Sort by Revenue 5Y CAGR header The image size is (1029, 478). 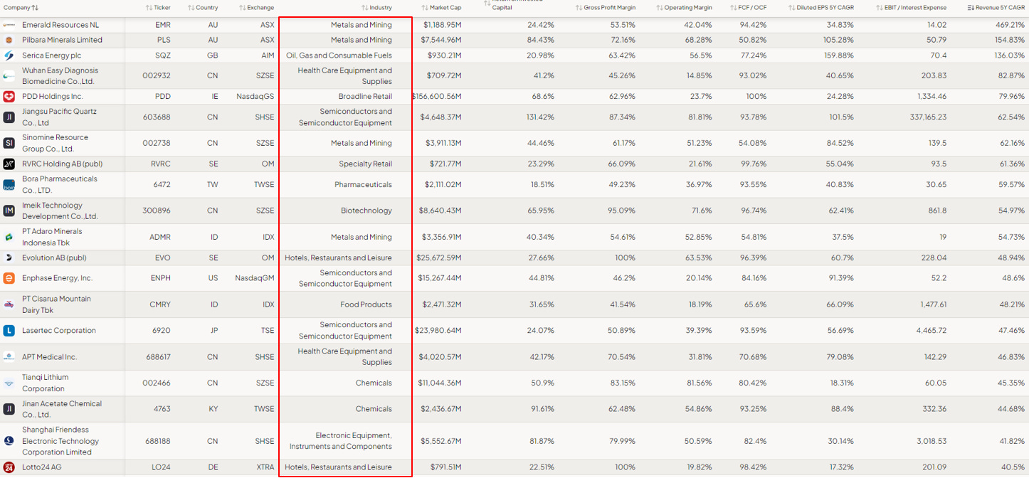click(x=996, y=7)
